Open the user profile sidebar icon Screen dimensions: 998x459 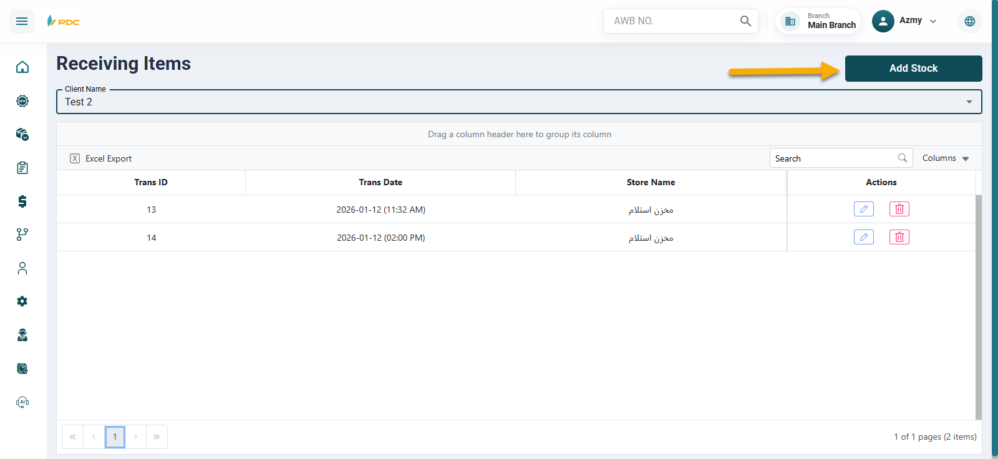(x=22, y=268)
